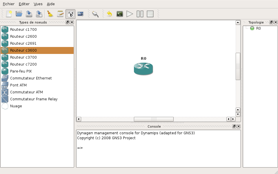278x174 pixels.
Task: Select Pont ATM node type
Action: [x=37, y=85]
